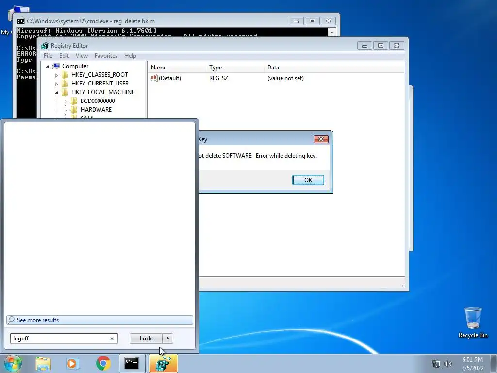Click the HKEY_CLASSES_ROOT folder icon
The image size is (497, 373).
(65, 75)
